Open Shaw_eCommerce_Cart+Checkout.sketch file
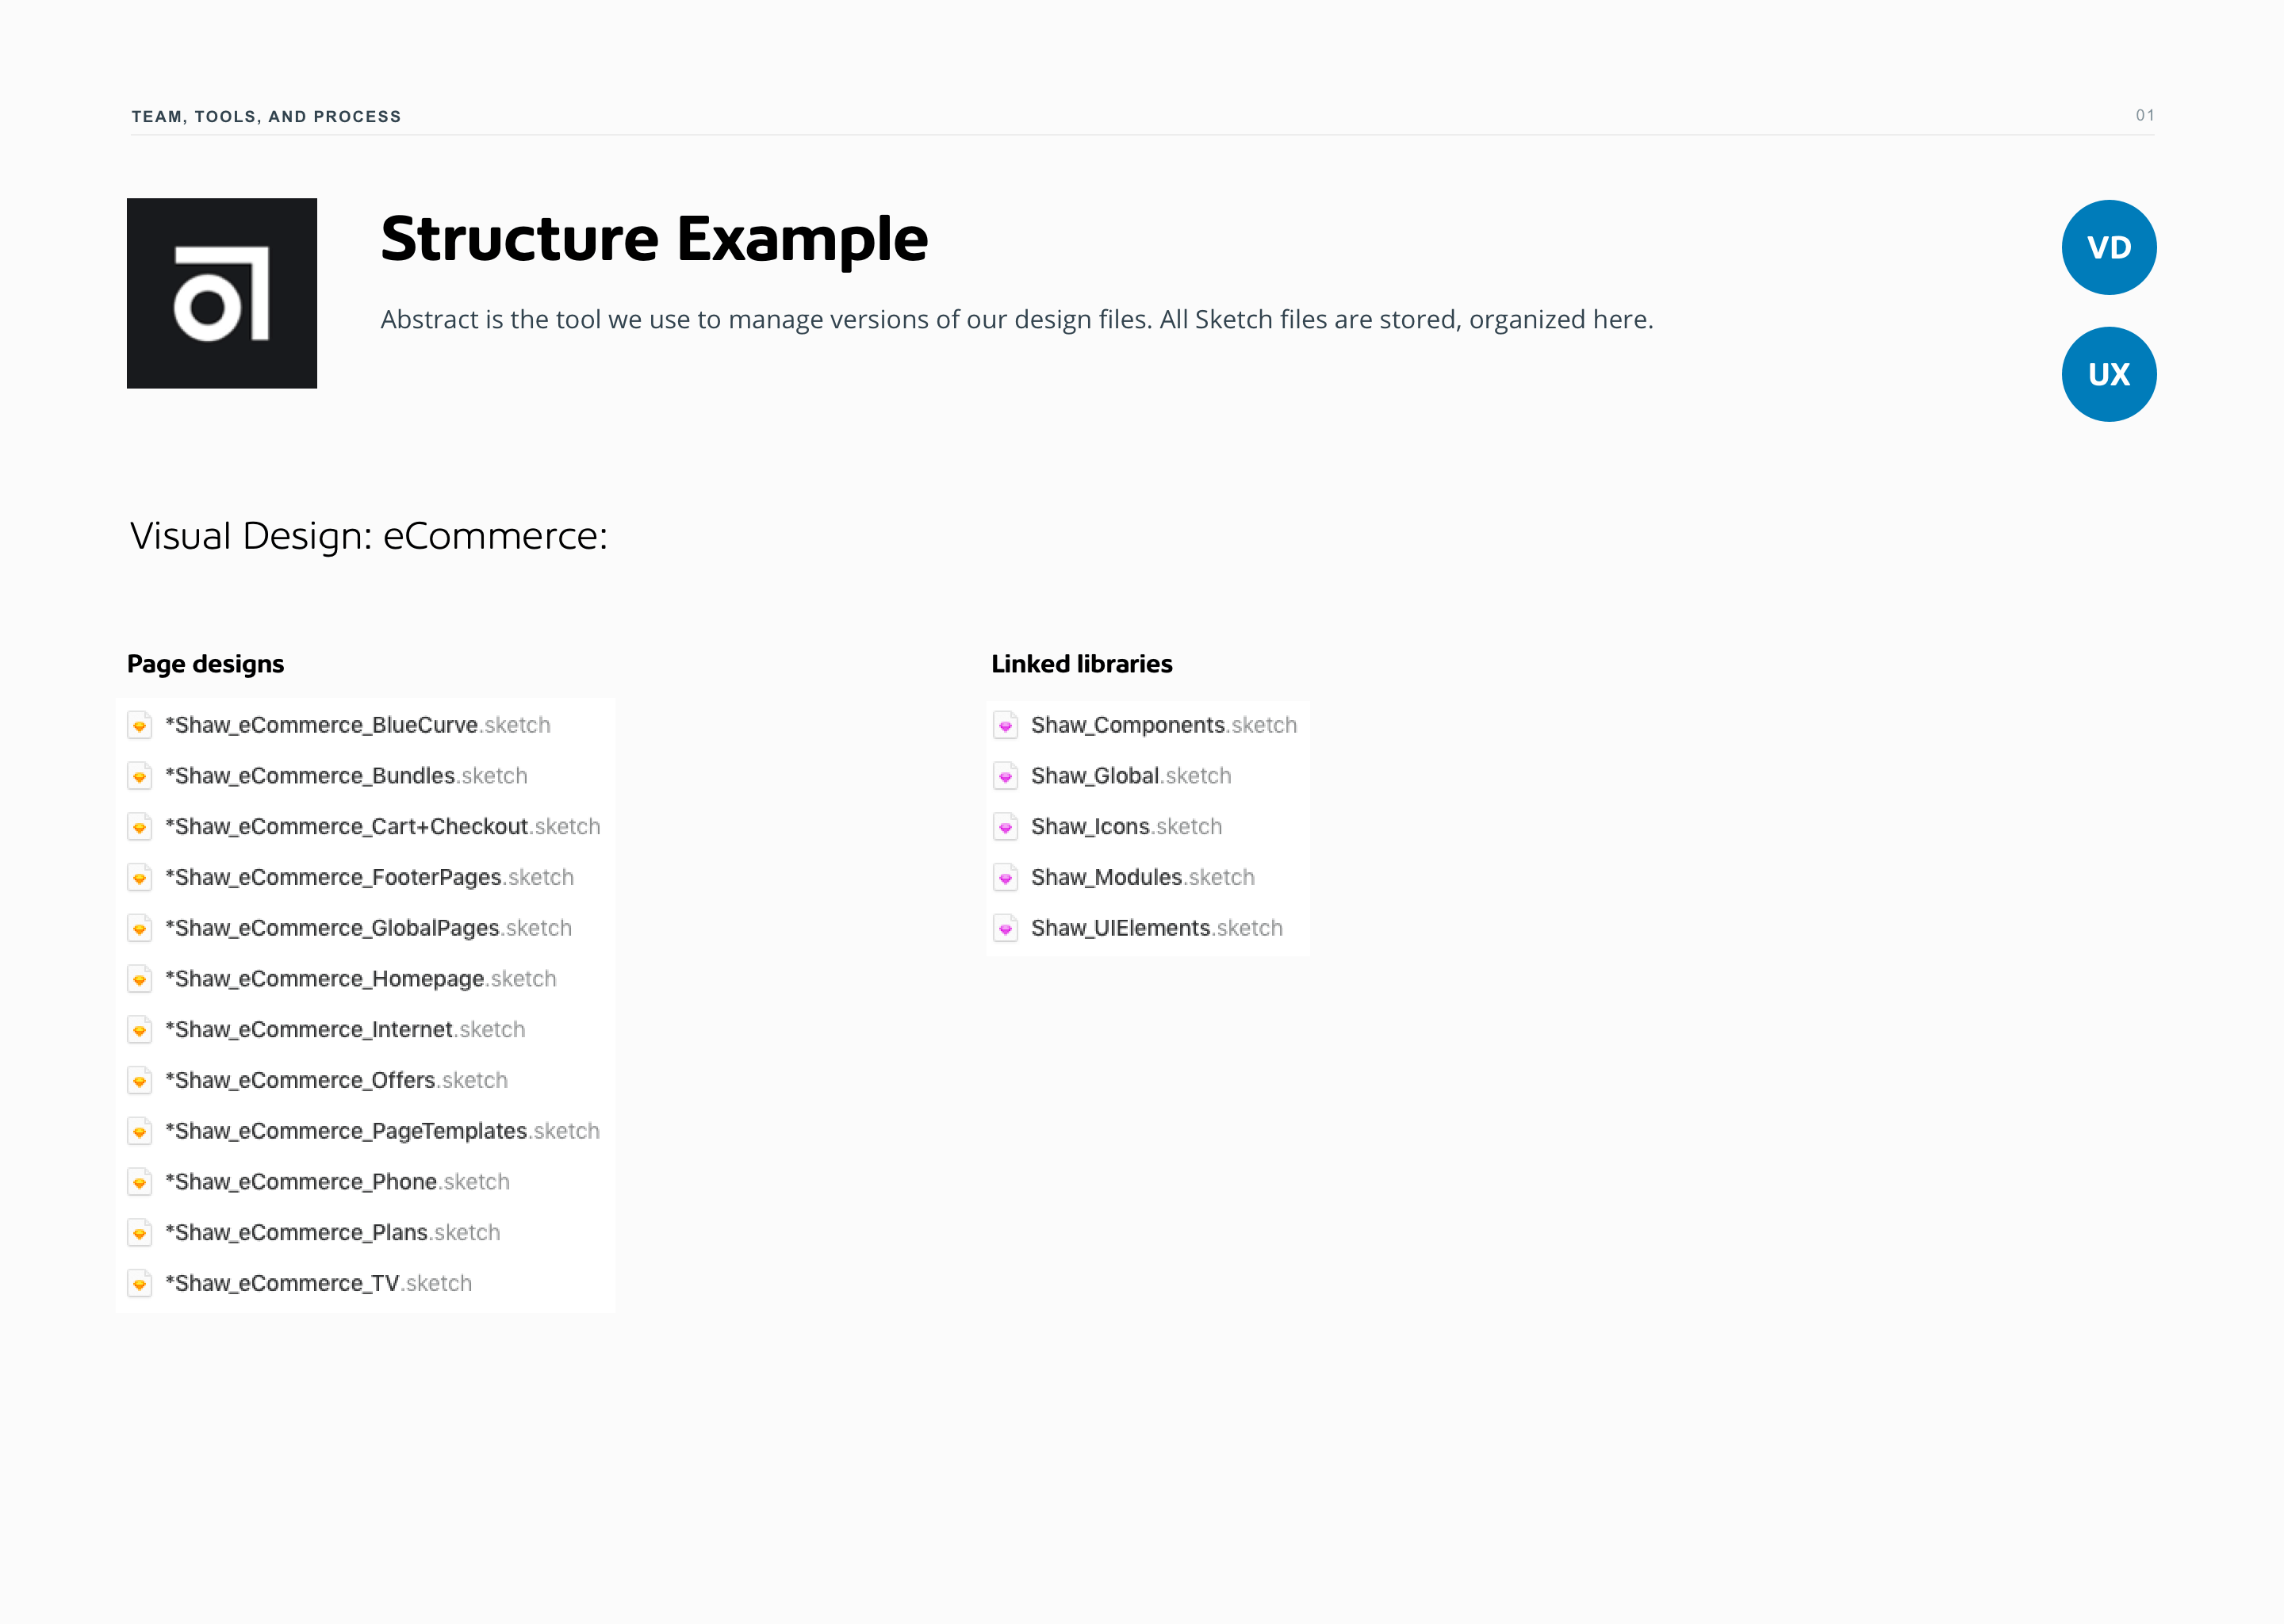Viewport: 2284px width, 1624px height. point(382,827)
